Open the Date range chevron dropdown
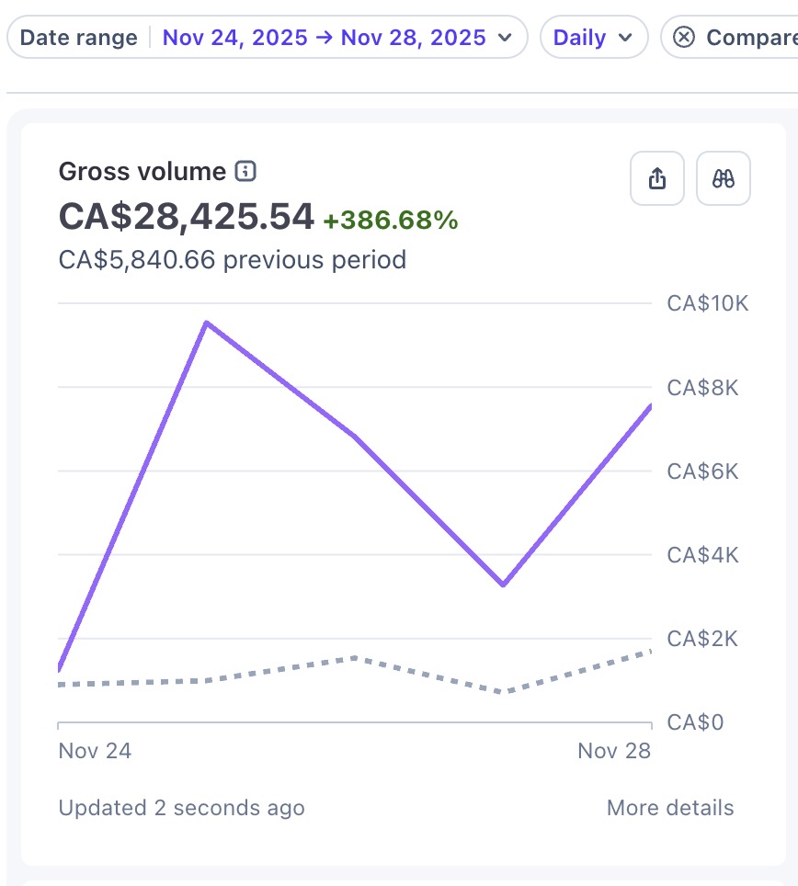This screenshot has width=798, height=886. coord(505,38)
